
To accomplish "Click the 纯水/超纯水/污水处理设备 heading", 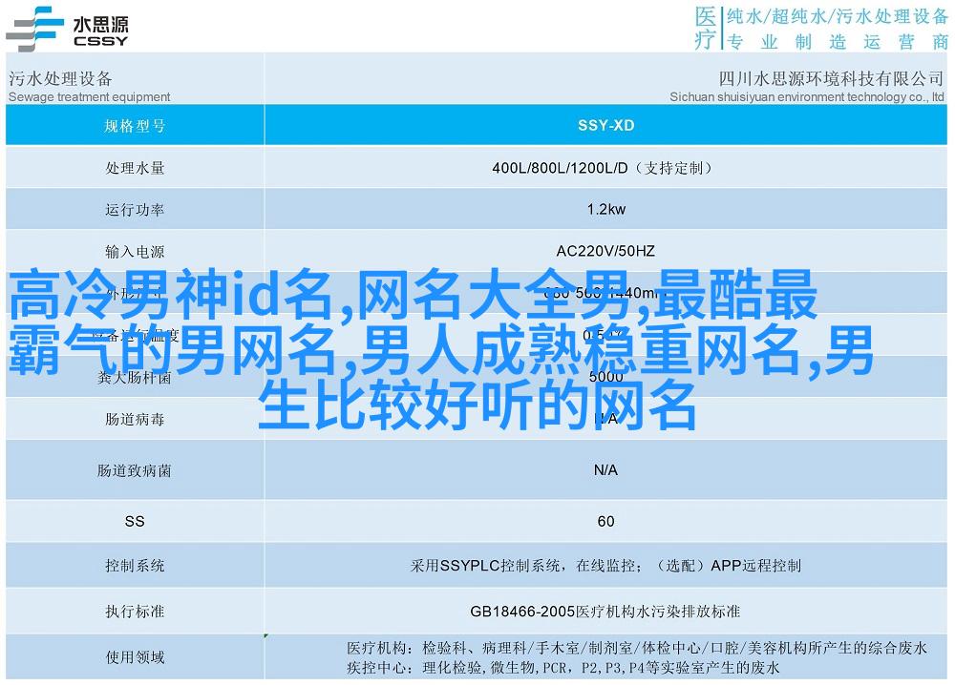I will 837,16.
